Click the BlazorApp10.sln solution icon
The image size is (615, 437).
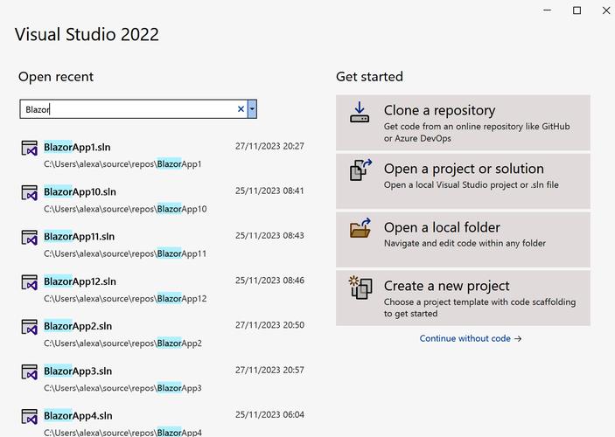coord(30,193)
